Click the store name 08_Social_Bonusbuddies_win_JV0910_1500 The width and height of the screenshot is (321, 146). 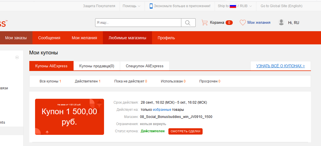pos(176,117)
